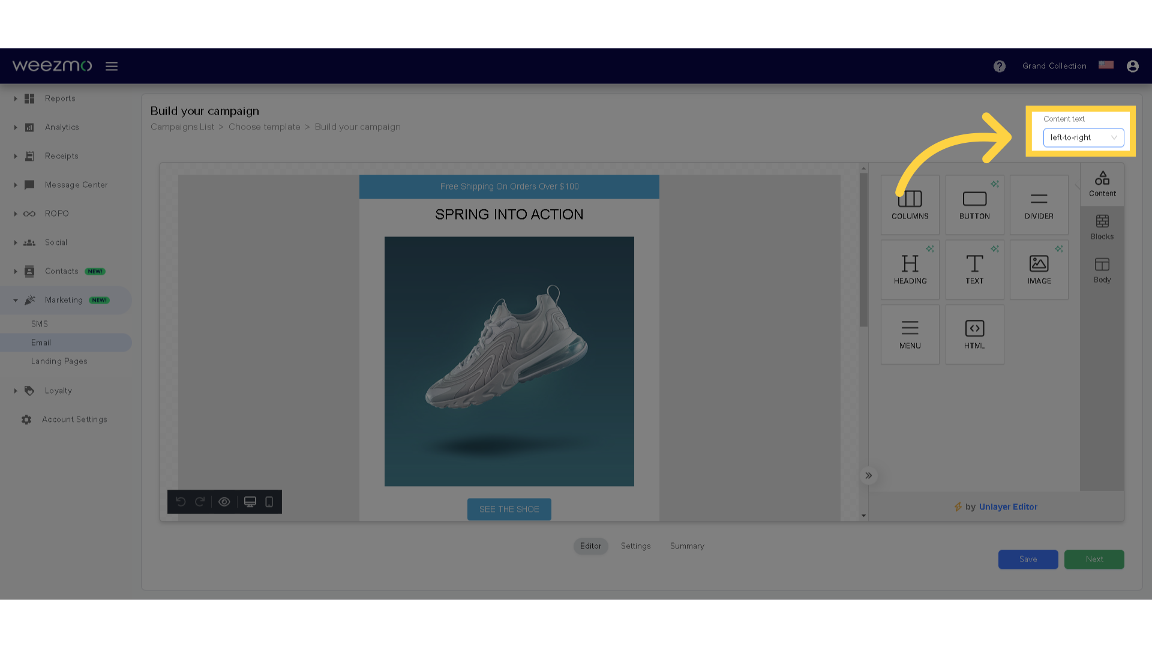The image size is (1152, 648).
Task: Switch to the Body panel tab
Action: click(1102, 271)
